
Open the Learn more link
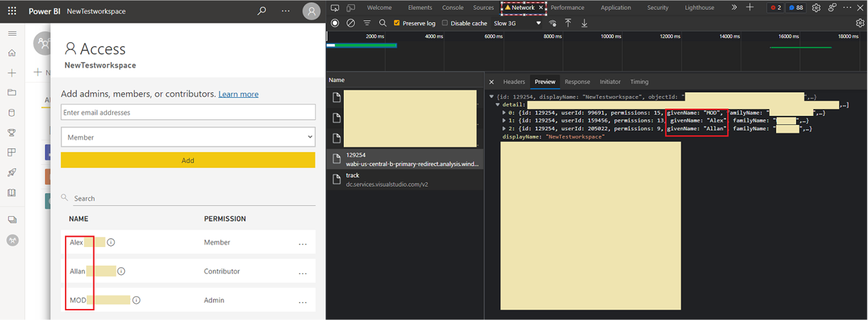click(x=238, y=95)
